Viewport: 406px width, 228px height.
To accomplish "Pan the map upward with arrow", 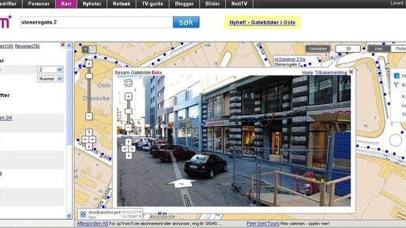I will click(89, 132).
